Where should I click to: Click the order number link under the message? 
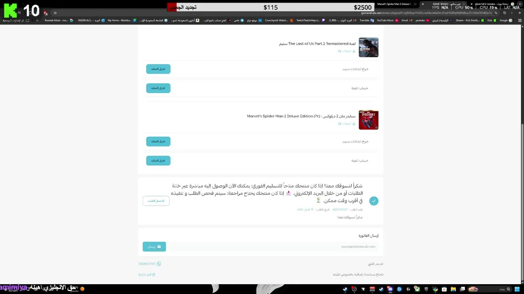pyautogui.click(x=340, y=209)
